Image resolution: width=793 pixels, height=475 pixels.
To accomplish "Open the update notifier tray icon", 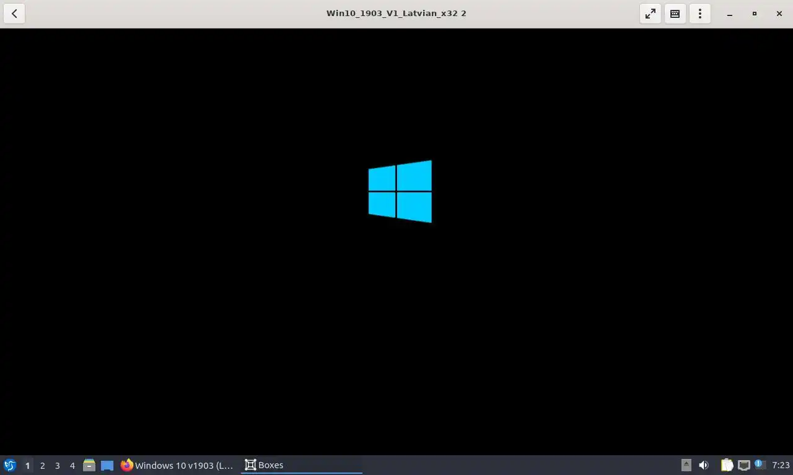I will [760, 464].
